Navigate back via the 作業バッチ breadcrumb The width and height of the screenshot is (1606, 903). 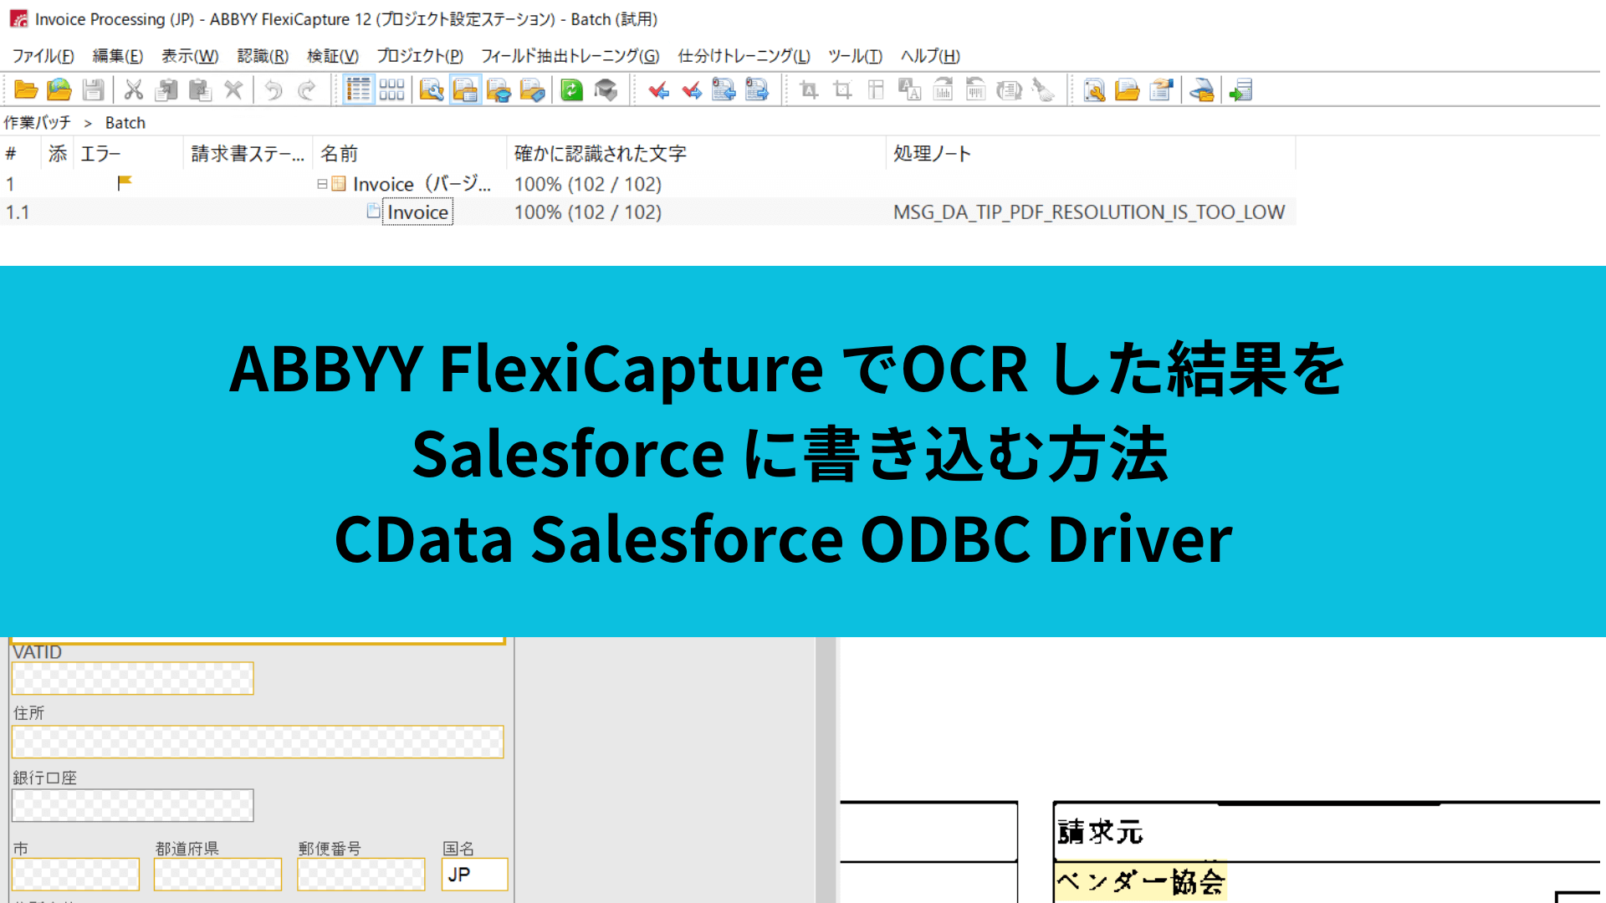37,122
